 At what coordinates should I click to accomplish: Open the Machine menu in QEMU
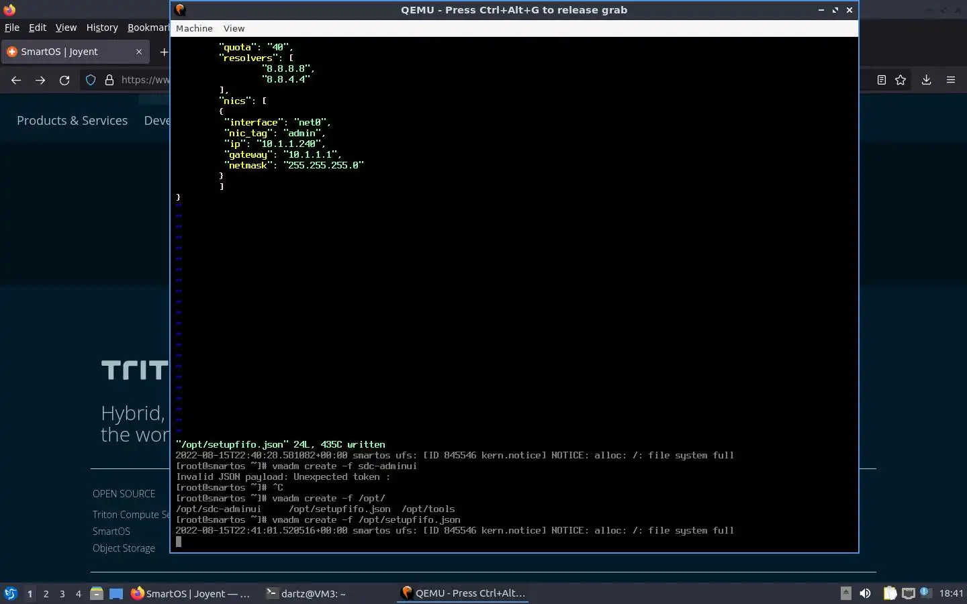pyautogui.click(x=194, y=28)
